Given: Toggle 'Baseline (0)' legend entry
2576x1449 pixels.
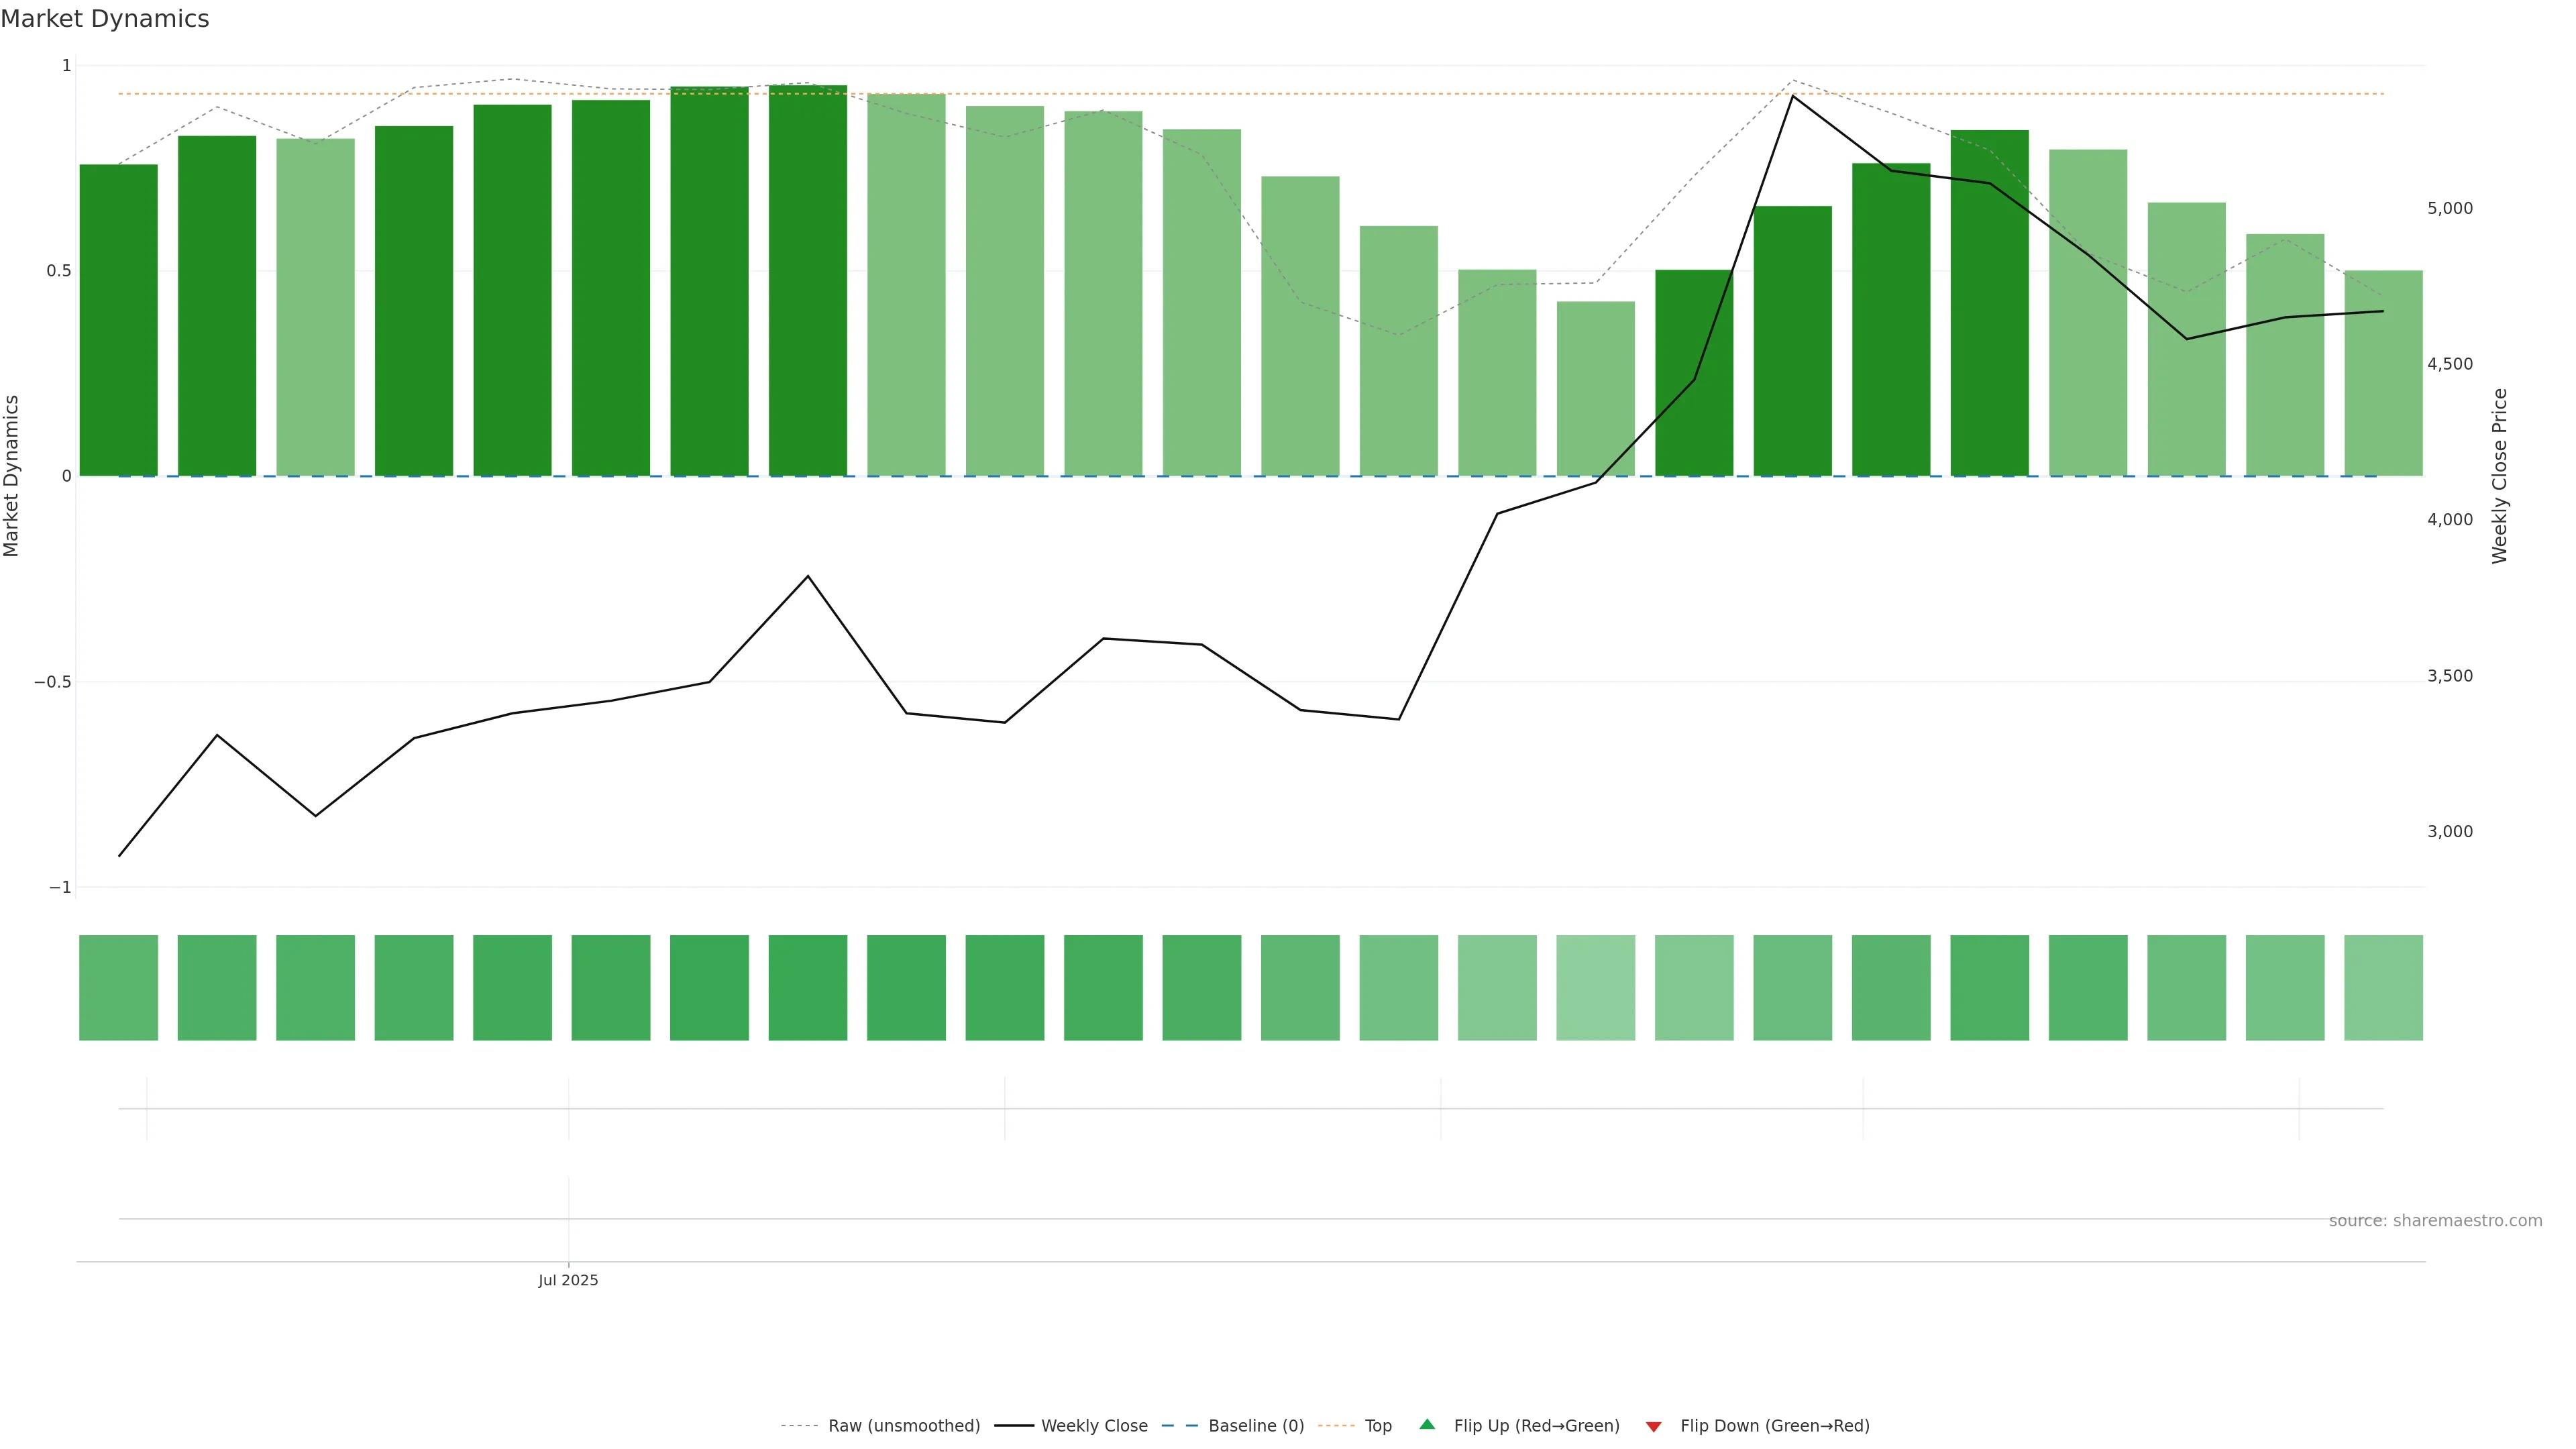Looking at the screenshot, I should [1256, 1426].
